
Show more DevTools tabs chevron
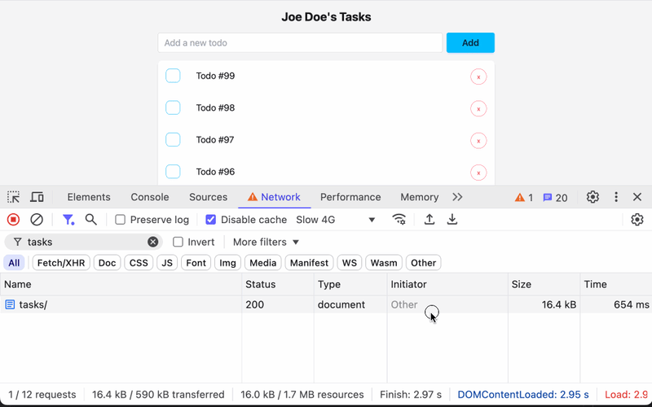click(x=457, y=197)
